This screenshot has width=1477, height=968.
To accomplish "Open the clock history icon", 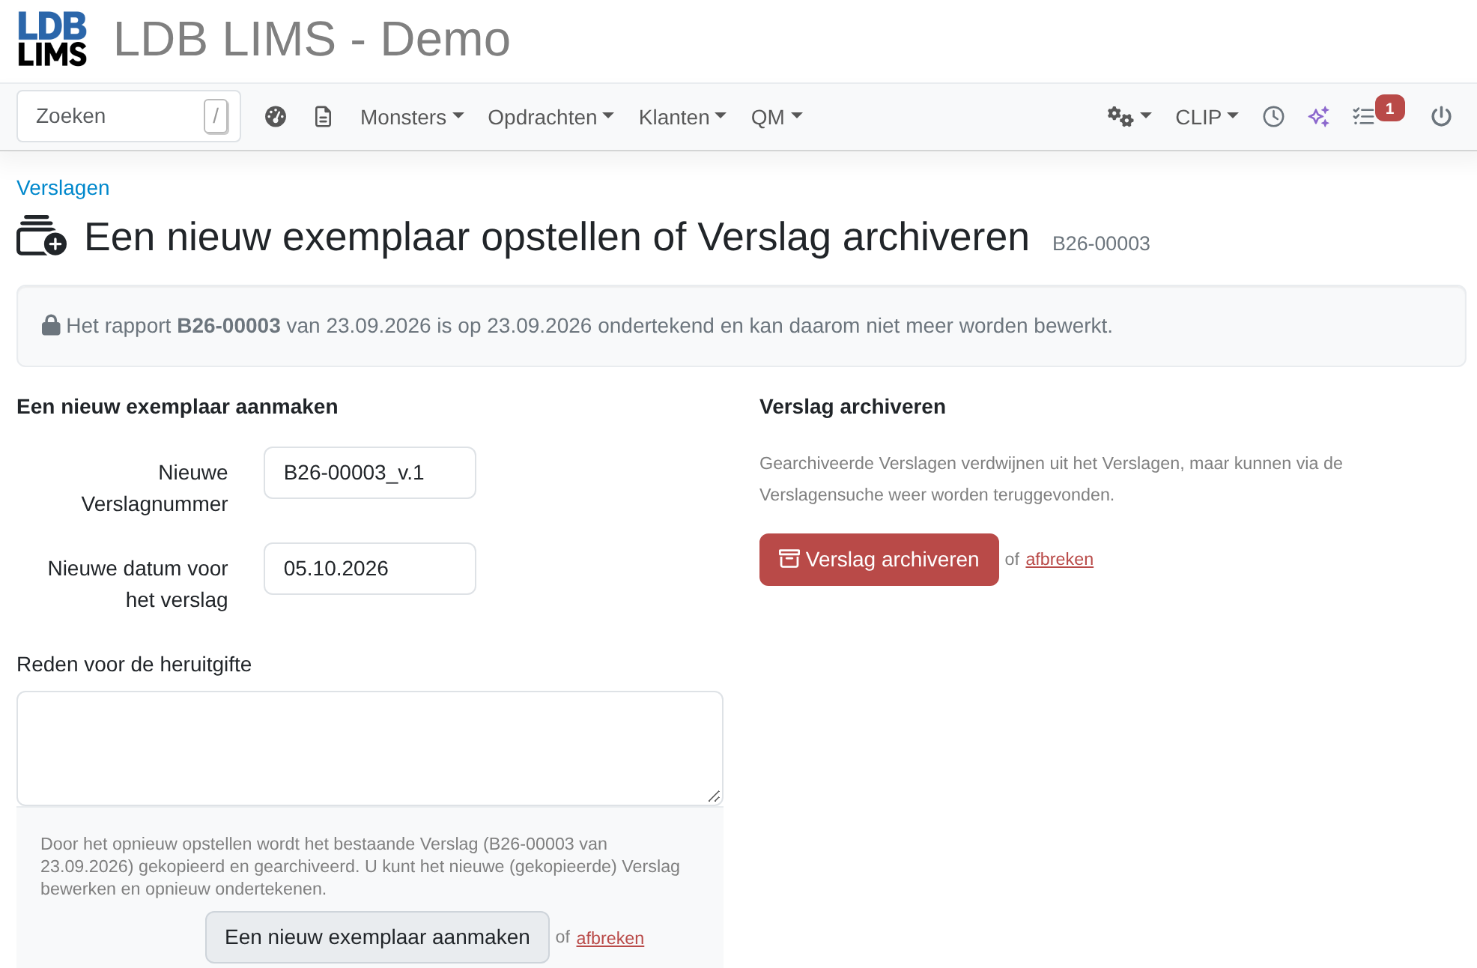I will pos(1273,117).
